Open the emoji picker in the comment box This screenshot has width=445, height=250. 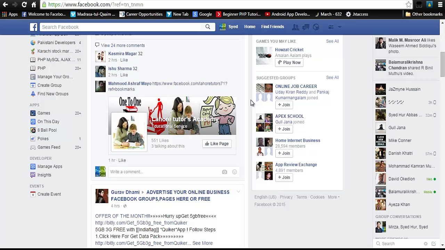(x=234, y=172)
